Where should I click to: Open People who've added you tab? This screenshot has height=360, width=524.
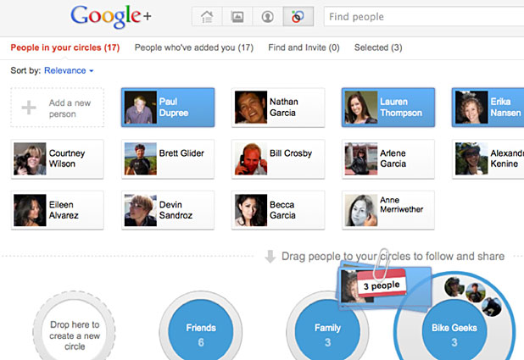pos(194,47)
